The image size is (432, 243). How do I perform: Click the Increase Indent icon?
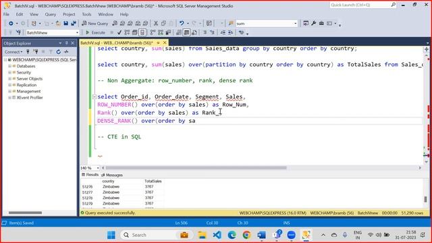(231, 32)
